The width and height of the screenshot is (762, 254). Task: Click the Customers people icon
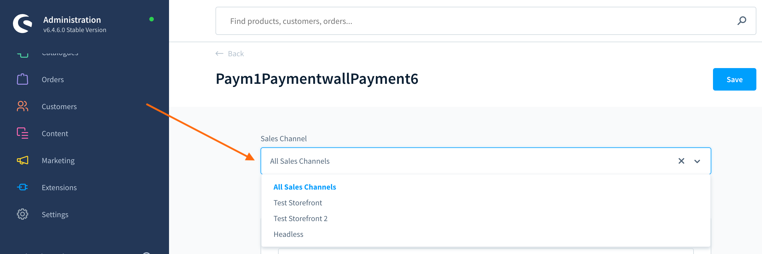23,106
